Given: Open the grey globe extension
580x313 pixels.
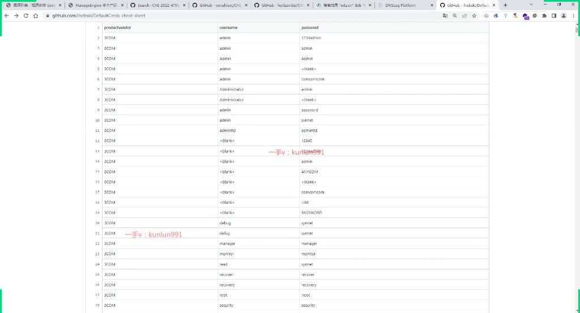Looking at the screenshot, I should (487, 16).
